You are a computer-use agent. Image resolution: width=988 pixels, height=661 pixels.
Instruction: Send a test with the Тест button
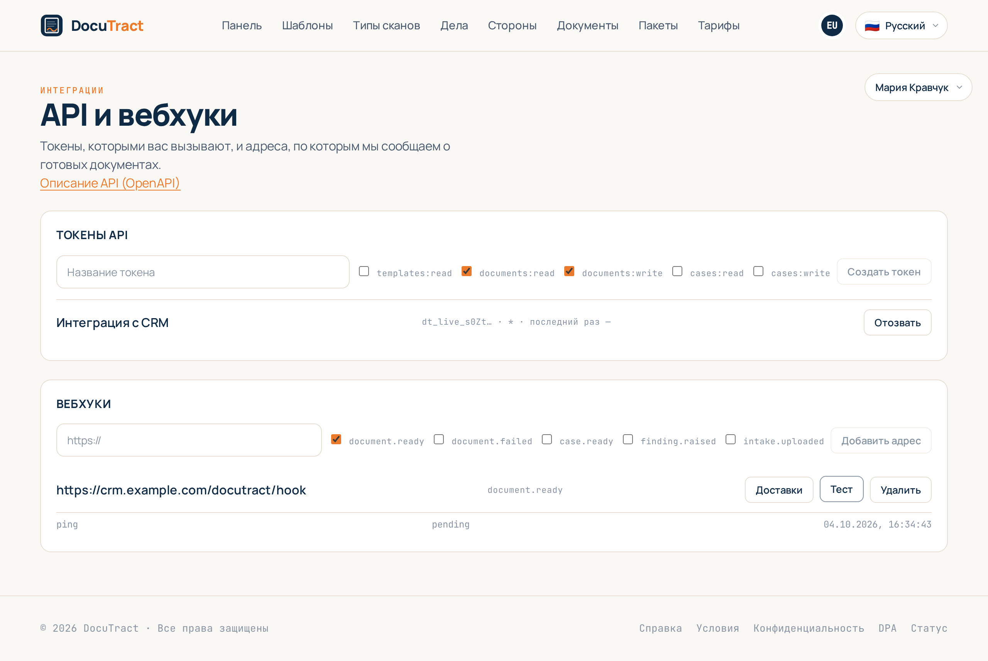pos(841,489)
